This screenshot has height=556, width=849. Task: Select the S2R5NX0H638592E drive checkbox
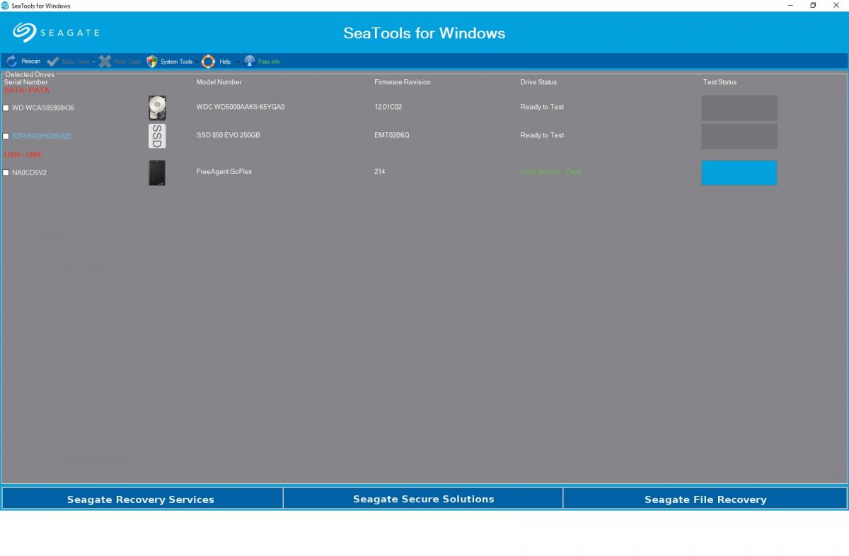(6, 137)
